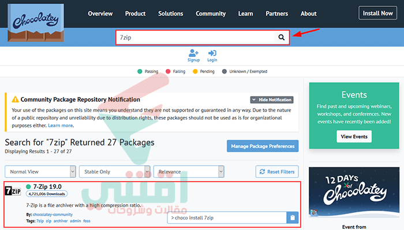Open the chocolatey-community author link
This screenshot has width=404, height=230.
[x=53, y=214]
